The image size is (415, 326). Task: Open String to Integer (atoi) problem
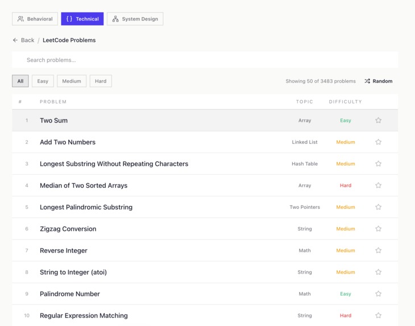coord(73,273)
